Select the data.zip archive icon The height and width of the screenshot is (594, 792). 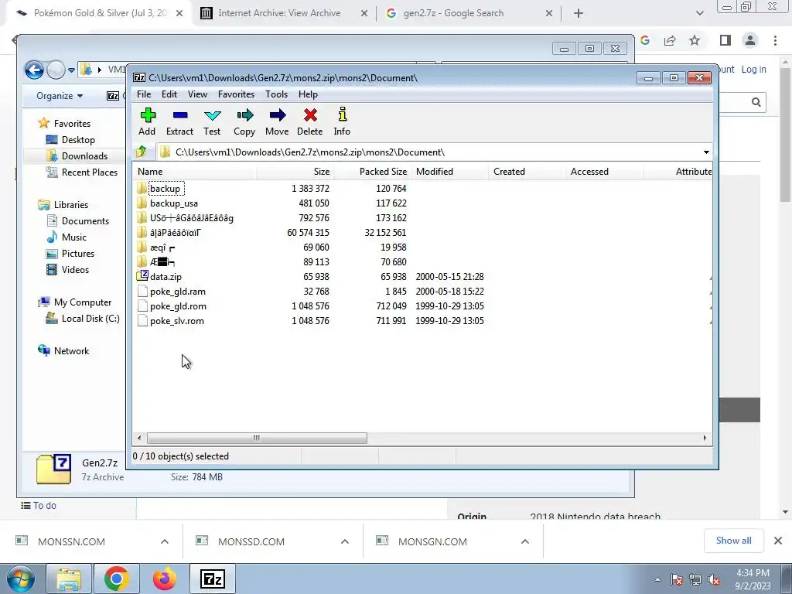(142, 276)
